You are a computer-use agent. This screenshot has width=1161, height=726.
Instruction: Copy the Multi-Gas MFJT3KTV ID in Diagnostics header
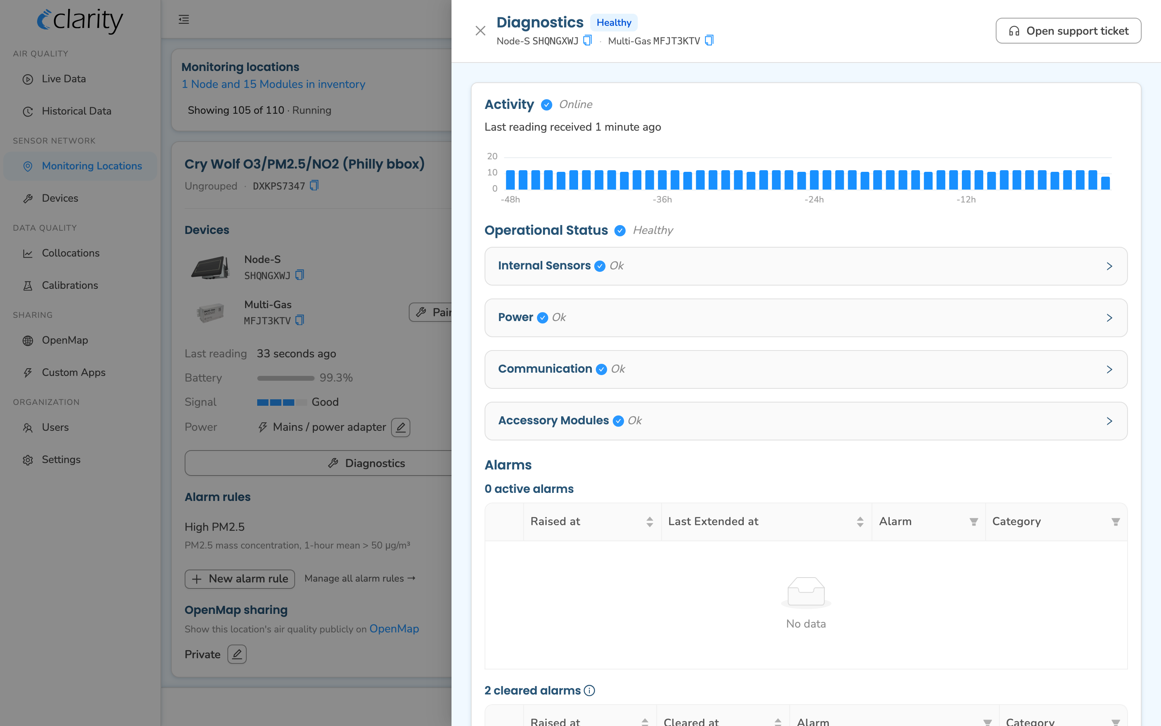coord(709,40)
